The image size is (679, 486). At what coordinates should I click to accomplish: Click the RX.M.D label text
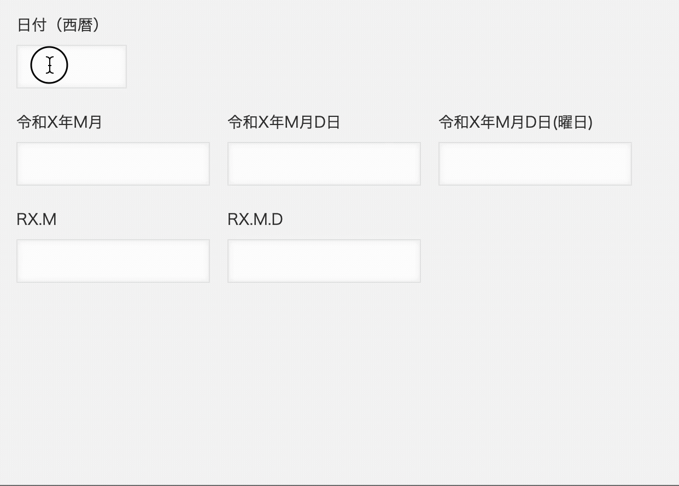pyautogui.click(x=255, y=220)
